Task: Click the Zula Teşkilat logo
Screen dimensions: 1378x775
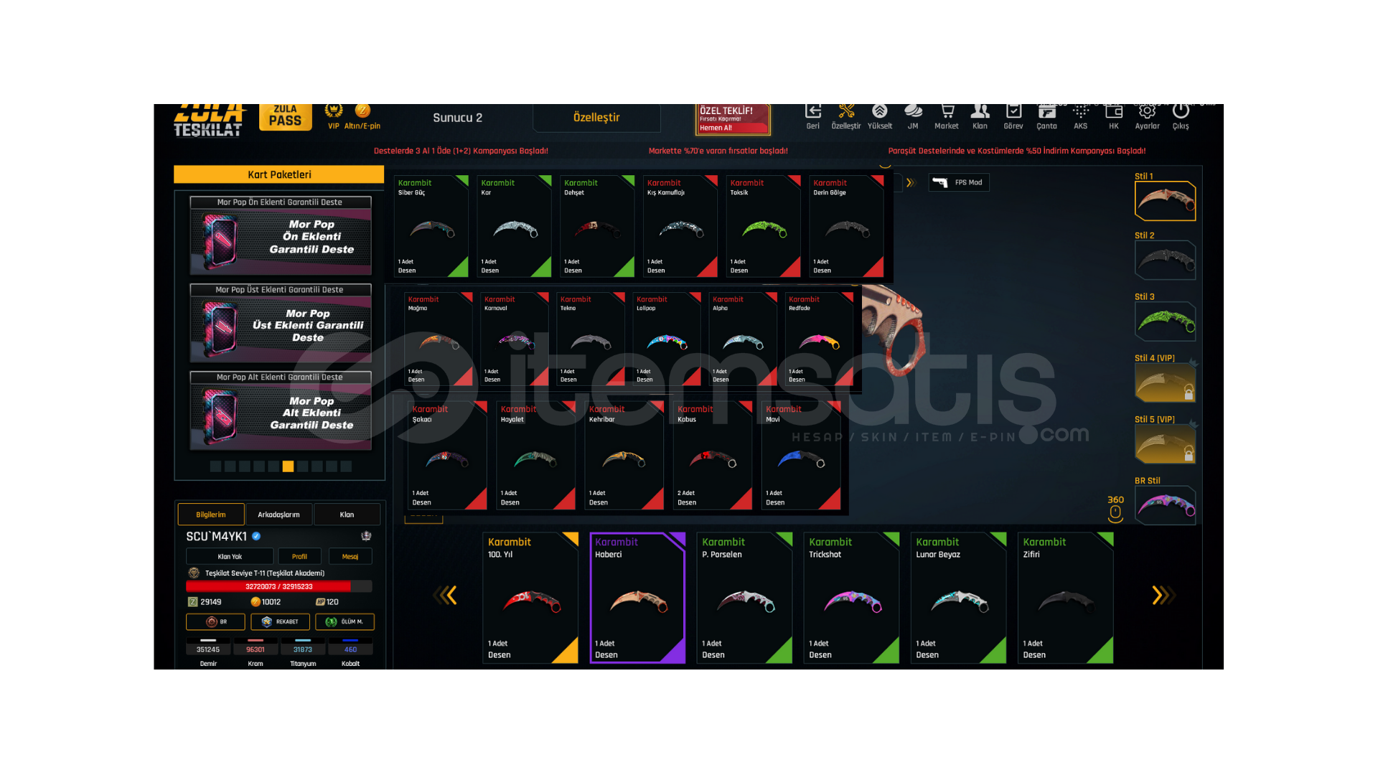Action: pyautogui.click(x=209, y=121)
